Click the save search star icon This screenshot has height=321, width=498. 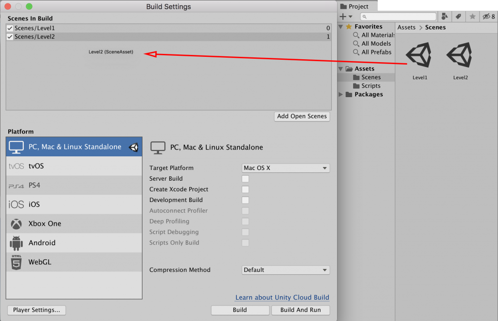pyautogui.click(x=472, y=17)
